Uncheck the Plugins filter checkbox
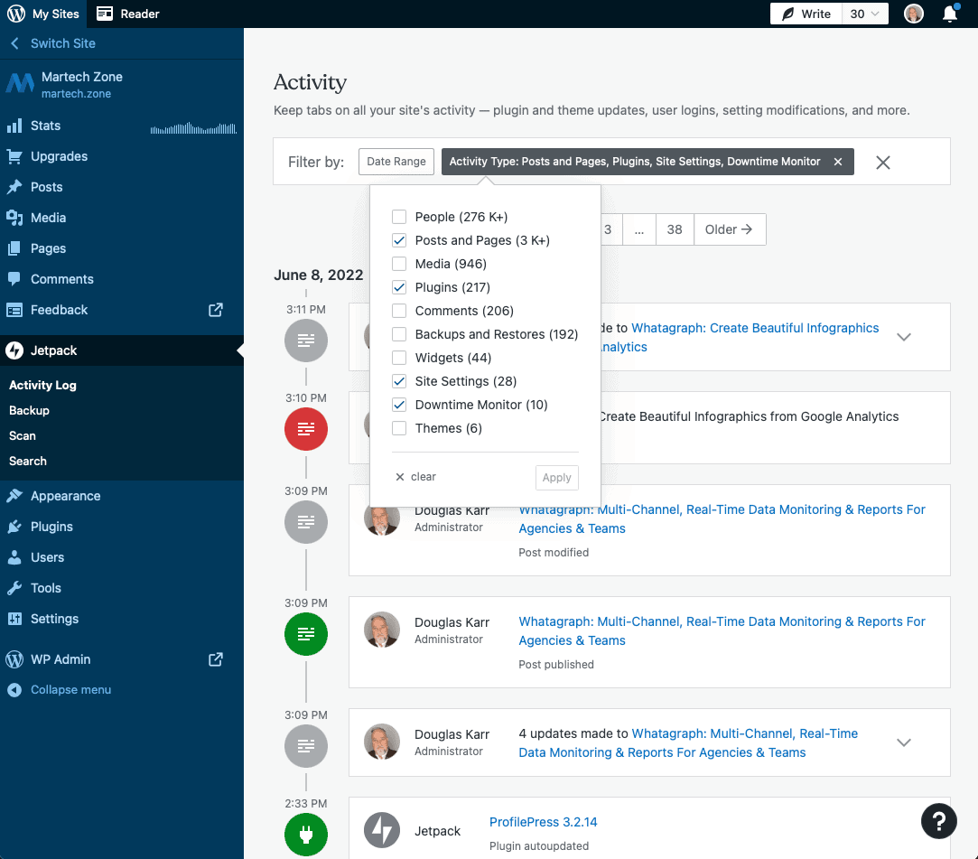This screenshot has height=859, width=978. tap(399, 287)
